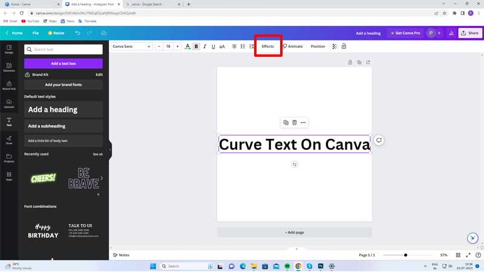Open the Resize option
The image size is (484, 272).
pyautogui.click(x=56, y=33)
